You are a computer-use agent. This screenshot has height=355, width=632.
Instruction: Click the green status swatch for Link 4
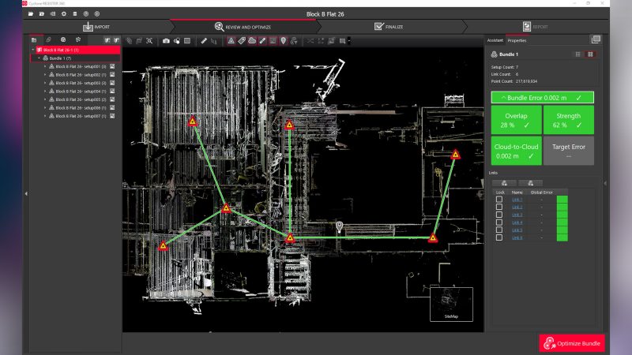click(562, 222)
